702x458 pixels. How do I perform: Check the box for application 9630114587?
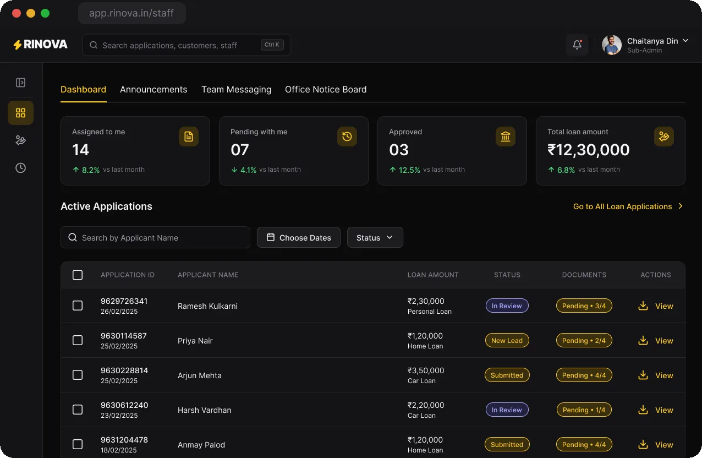click(78, 340)
